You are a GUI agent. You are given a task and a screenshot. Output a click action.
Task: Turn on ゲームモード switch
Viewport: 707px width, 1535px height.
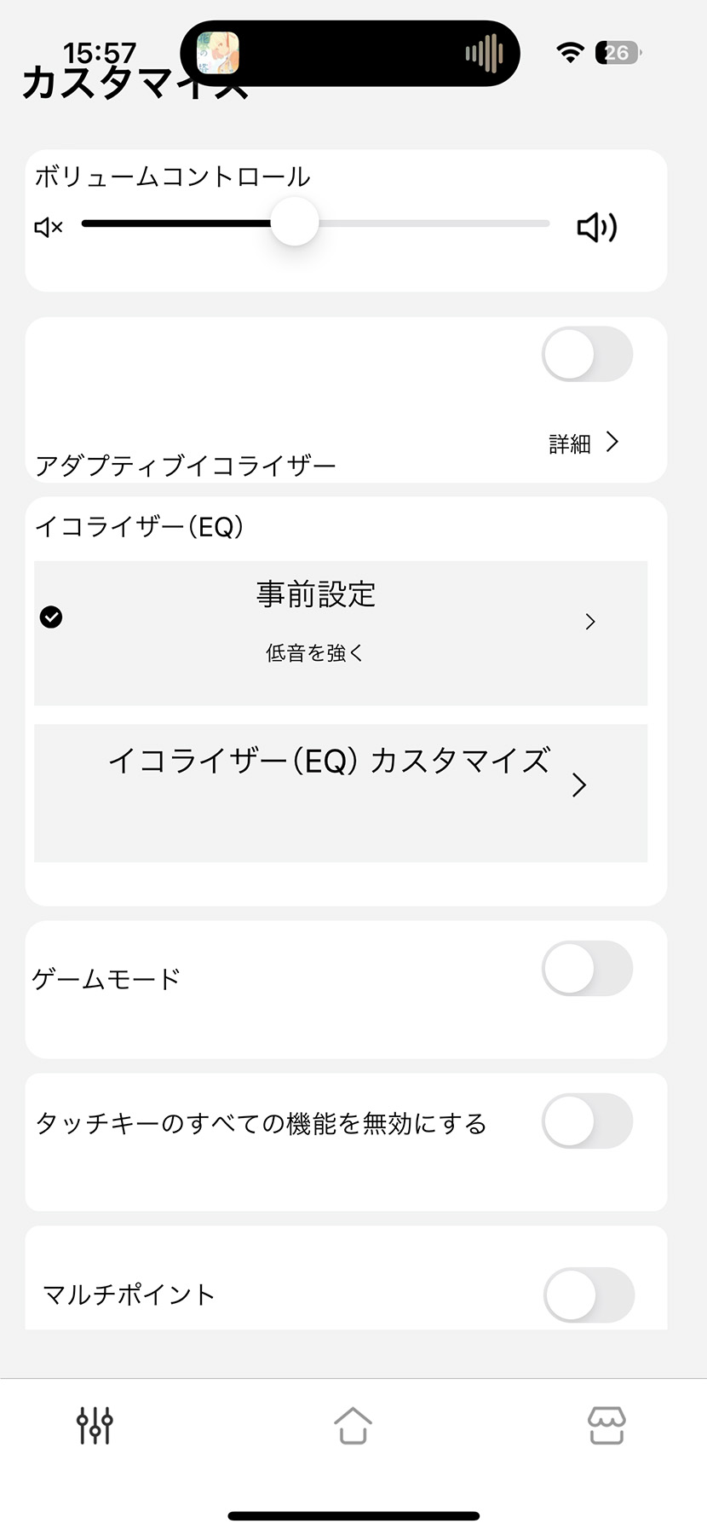click(x=587, y=968)
